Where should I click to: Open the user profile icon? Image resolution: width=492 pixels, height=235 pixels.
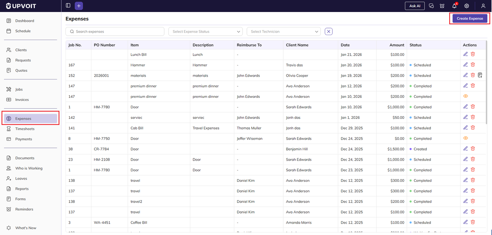483,6
